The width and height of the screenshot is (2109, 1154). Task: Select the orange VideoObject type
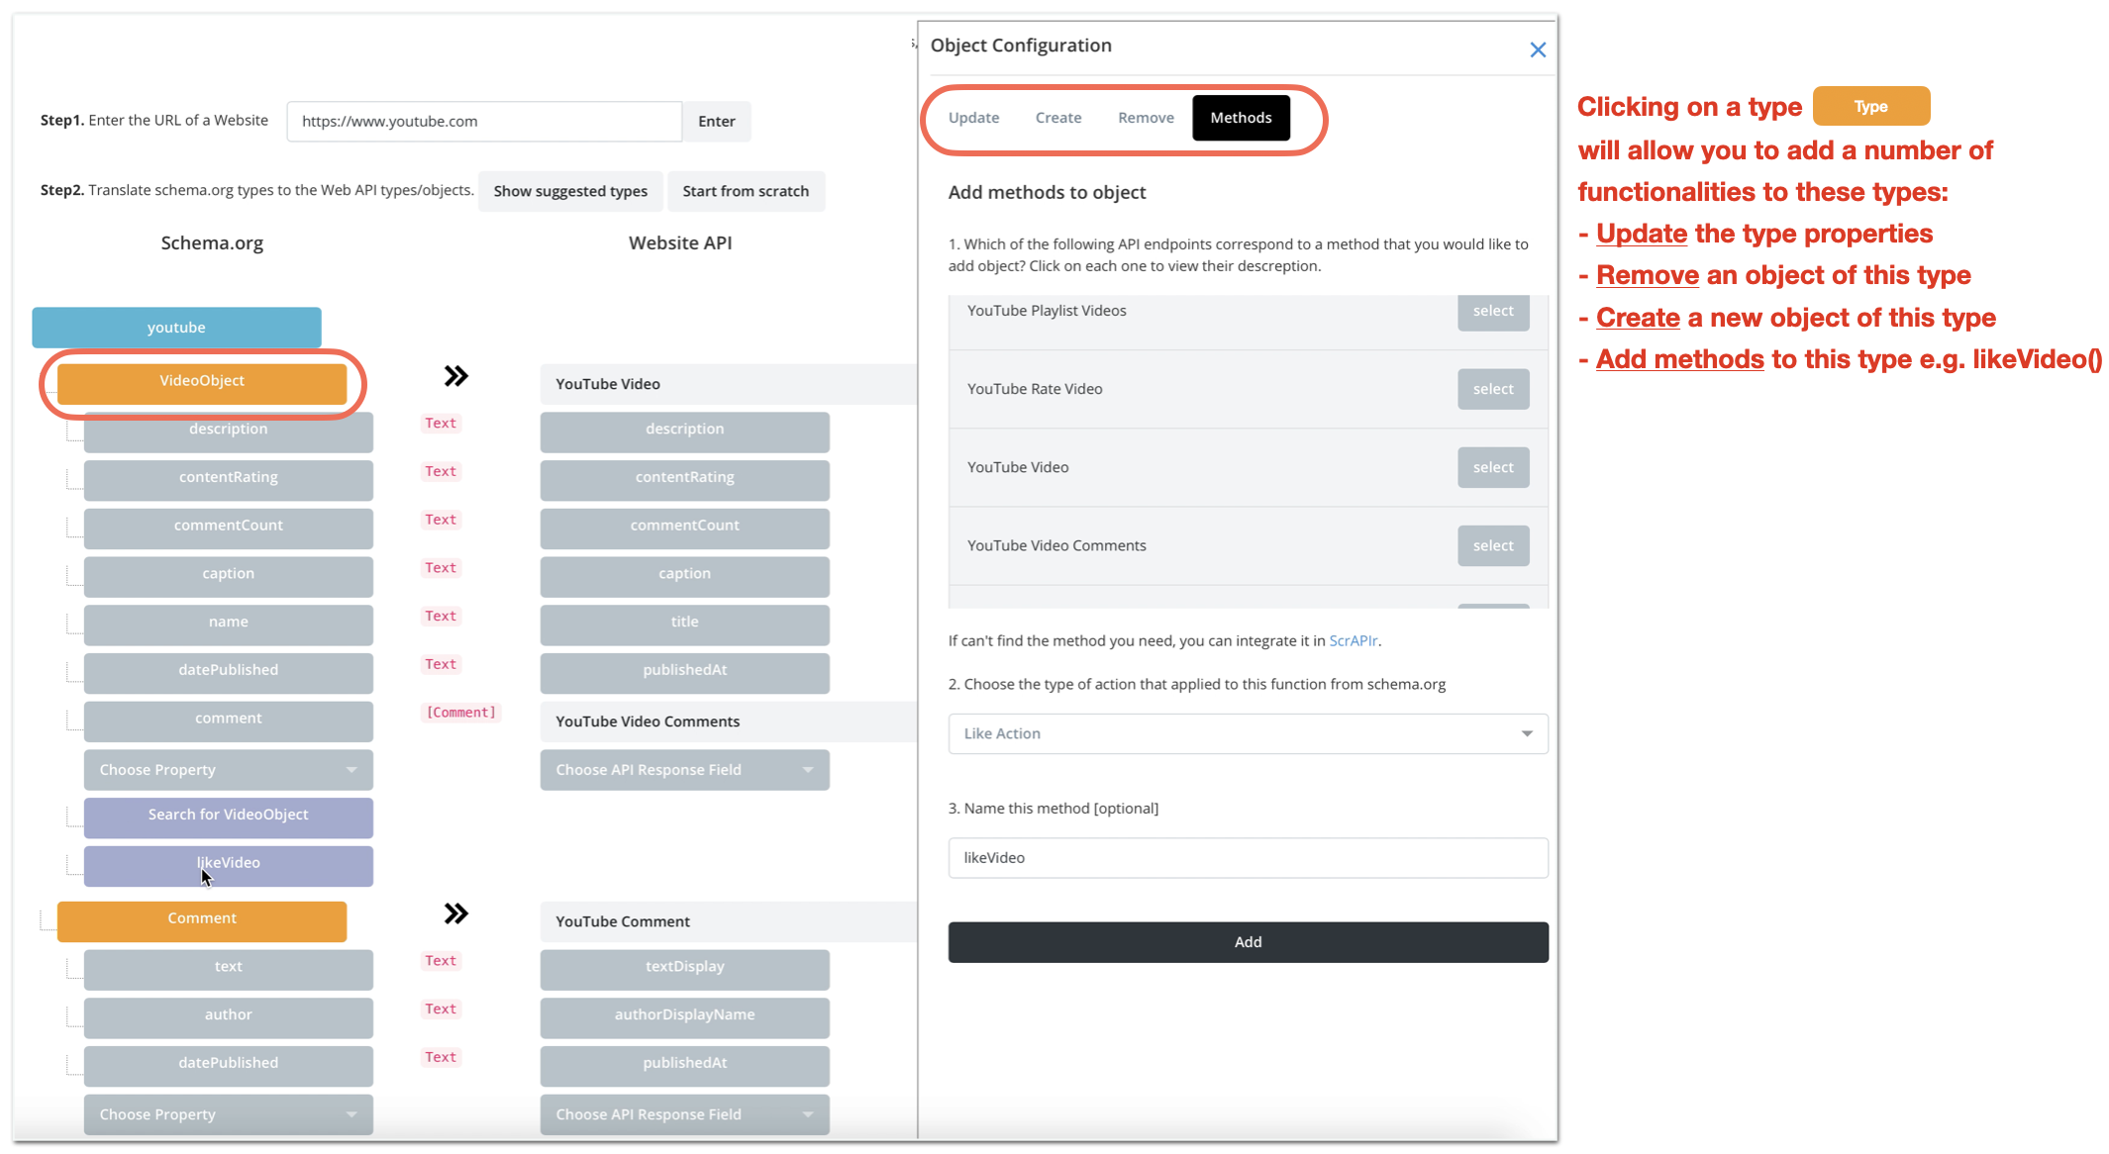point(202,382)
